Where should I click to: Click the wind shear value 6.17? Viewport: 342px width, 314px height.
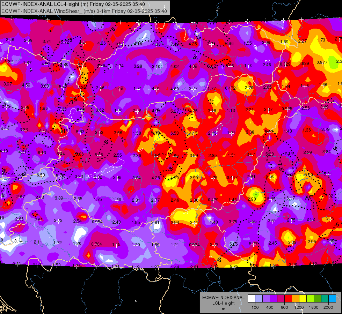tap(291, 198)
